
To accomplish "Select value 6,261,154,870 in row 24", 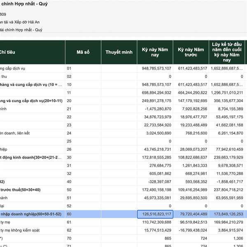I will point(231,133).
